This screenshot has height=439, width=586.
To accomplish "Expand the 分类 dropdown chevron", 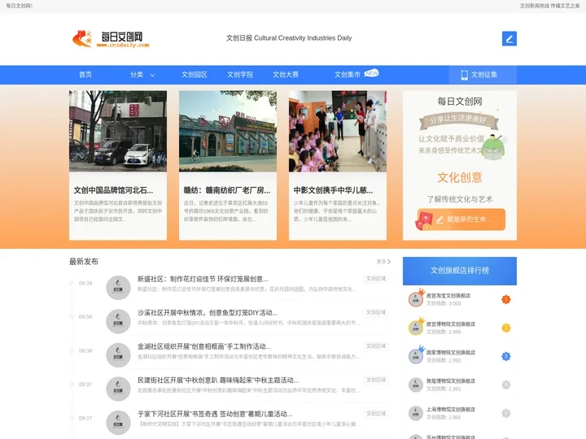I will 152,75.
